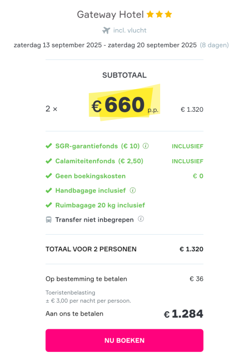The width and height of the screenshot is (251, 359).
Task: Click the bus icon before Transfer
Action: [x=49, y=220]
